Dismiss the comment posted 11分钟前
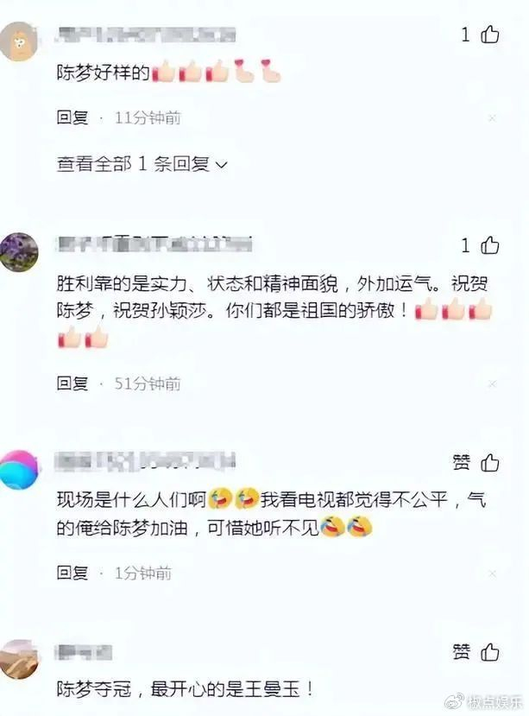Screen dimensions: 529x716 [x=492, y=118]
